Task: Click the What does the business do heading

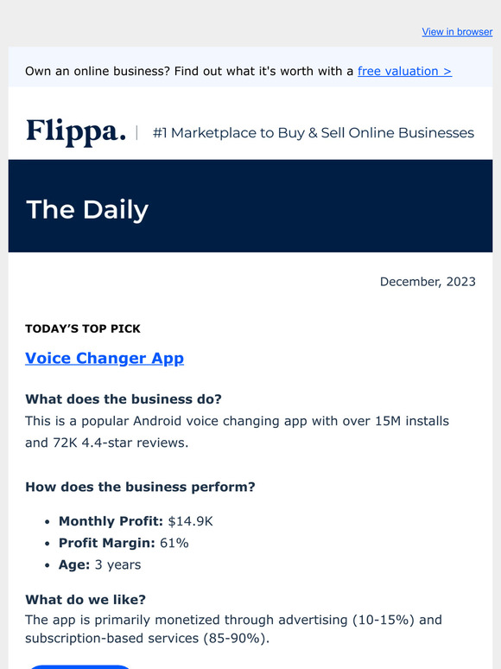Action: tap(124, 399)
